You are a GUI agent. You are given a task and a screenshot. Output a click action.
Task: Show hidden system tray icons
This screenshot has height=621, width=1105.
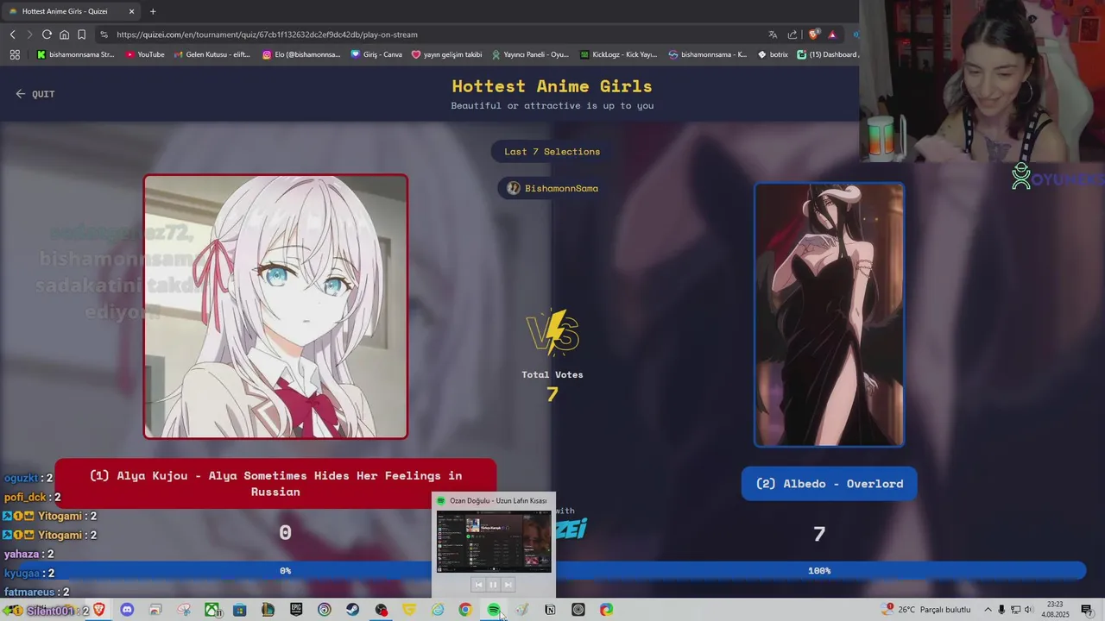988,610
